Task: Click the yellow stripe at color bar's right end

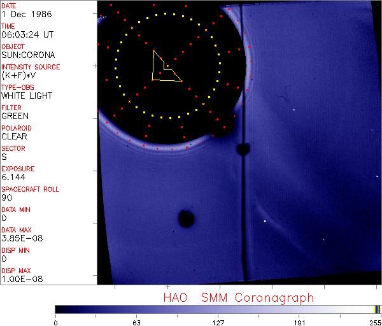Action: (376, 309)
